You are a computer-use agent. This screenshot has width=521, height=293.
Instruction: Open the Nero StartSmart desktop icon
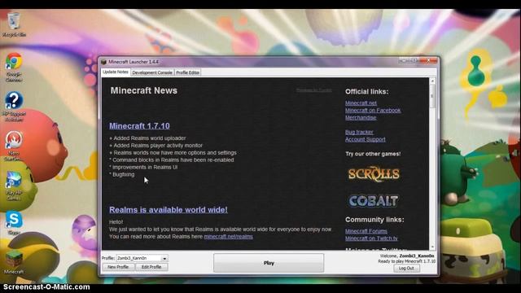click(x=14, y=146)
